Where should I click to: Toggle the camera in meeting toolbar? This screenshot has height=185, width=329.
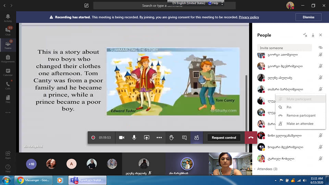coord(122,138)
